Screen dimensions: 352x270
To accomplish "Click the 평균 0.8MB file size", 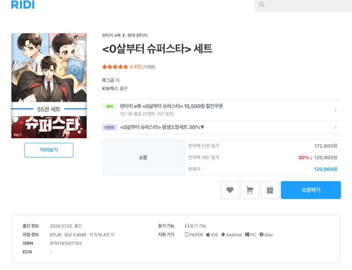I will pyautogui.click(x=75, y=235).
